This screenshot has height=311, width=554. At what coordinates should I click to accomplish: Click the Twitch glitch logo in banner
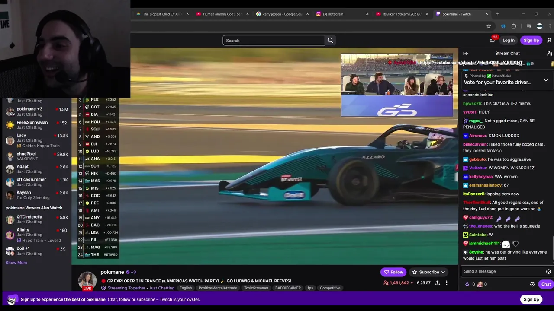12,299
